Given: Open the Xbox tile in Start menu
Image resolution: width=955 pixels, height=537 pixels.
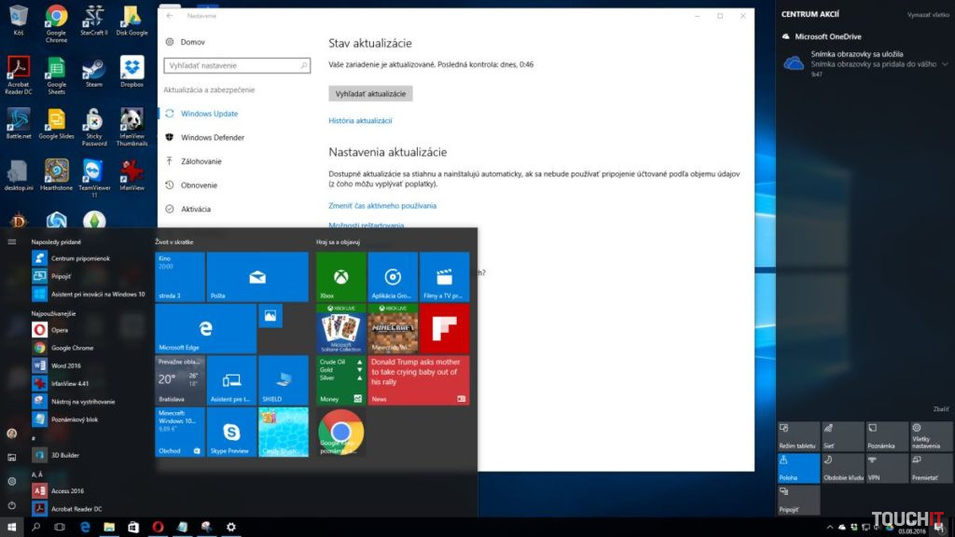Looking at the screenshot, I should pos(340,276).
